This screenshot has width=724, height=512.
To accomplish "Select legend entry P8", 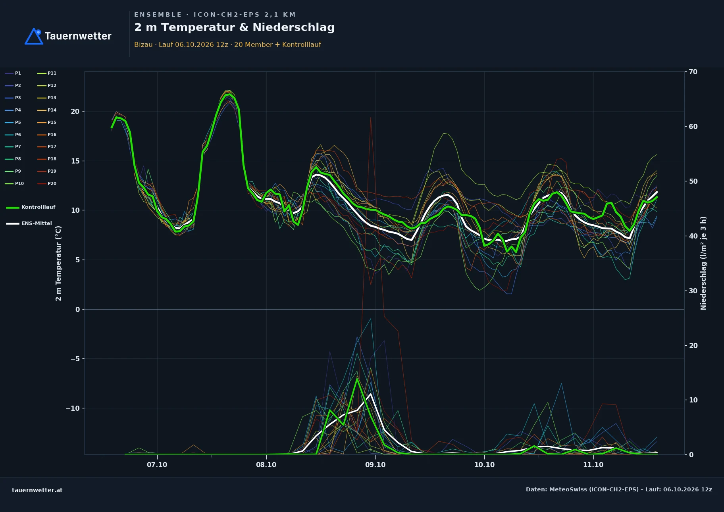I will [x=13, y=159].
